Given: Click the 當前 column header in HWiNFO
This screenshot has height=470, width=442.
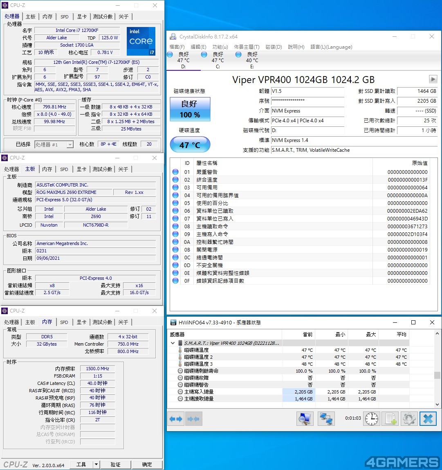Looking at the screenshot, I should (299, 335).
